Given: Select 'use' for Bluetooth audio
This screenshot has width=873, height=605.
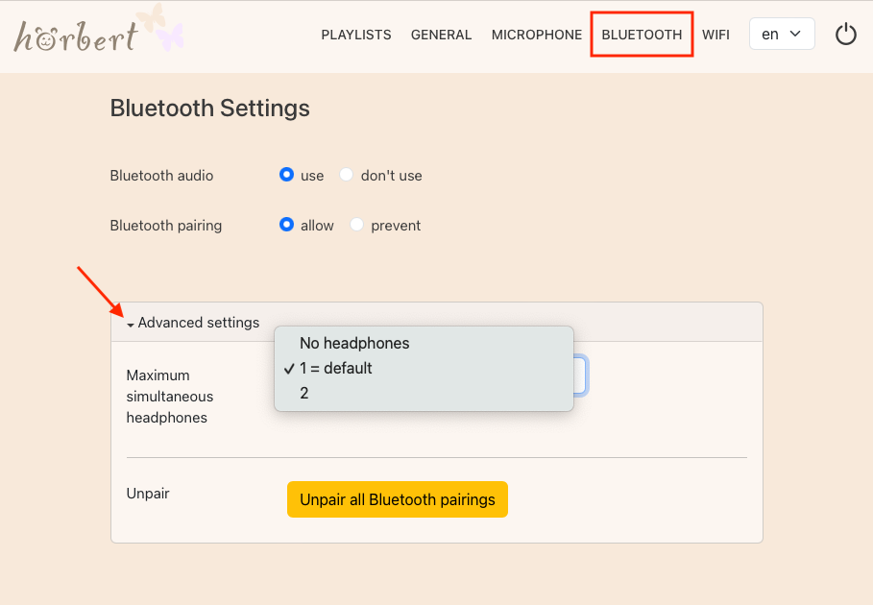Looking at the screenshot, I should [x=286, y=175].
